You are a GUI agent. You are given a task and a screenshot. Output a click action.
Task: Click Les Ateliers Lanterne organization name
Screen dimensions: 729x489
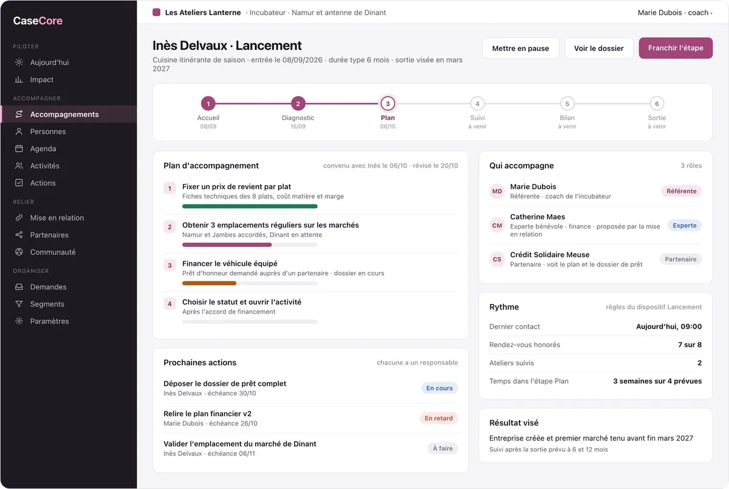pos(203,12)
